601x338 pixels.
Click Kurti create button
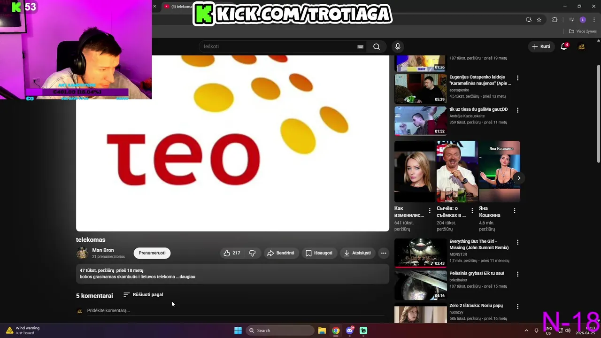tap(541, 46)
